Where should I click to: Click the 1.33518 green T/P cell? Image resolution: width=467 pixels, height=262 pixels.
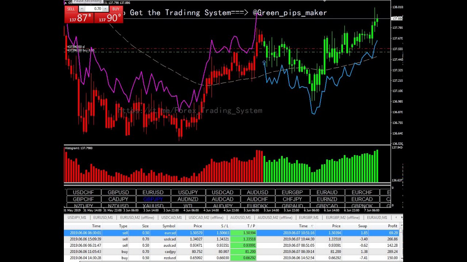244,239
